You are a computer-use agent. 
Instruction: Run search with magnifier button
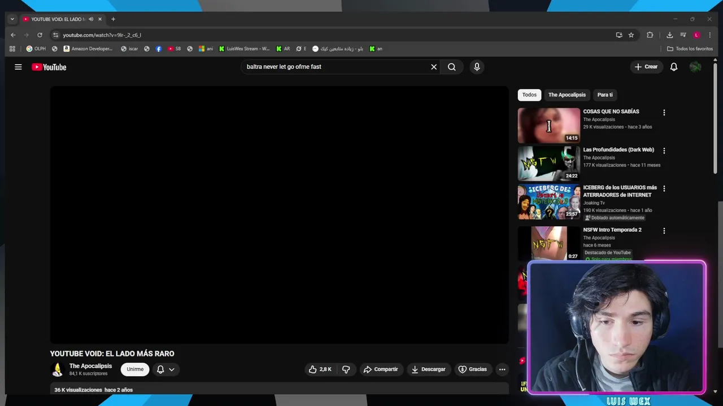tap(452, 67)
